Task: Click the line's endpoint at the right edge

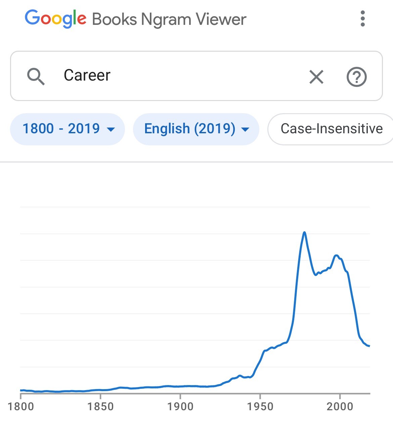Action: [369, 346]
